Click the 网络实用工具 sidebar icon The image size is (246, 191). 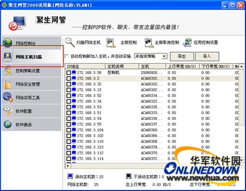8,97
